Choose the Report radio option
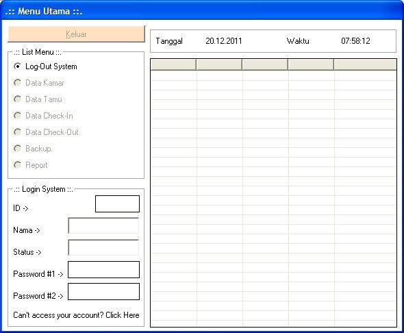 (30, 165)
